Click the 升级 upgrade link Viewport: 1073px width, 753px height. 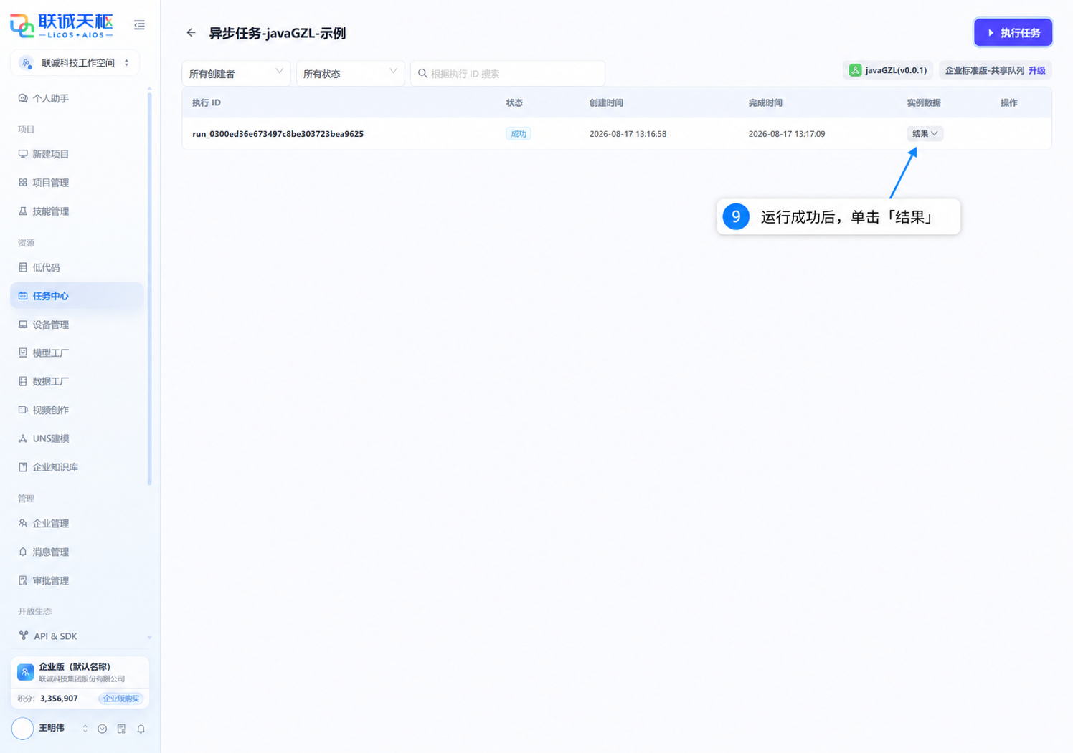coord(1036,70)
